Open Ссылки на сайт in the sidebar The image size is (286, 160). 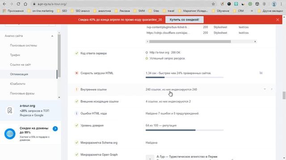pyautogui.click(x=21, y=64)
